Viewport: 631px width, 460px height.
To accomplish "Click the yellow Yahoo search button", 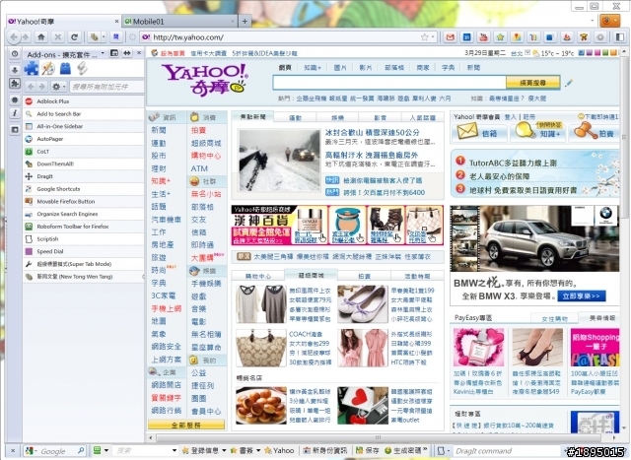I will pos(532,83).
